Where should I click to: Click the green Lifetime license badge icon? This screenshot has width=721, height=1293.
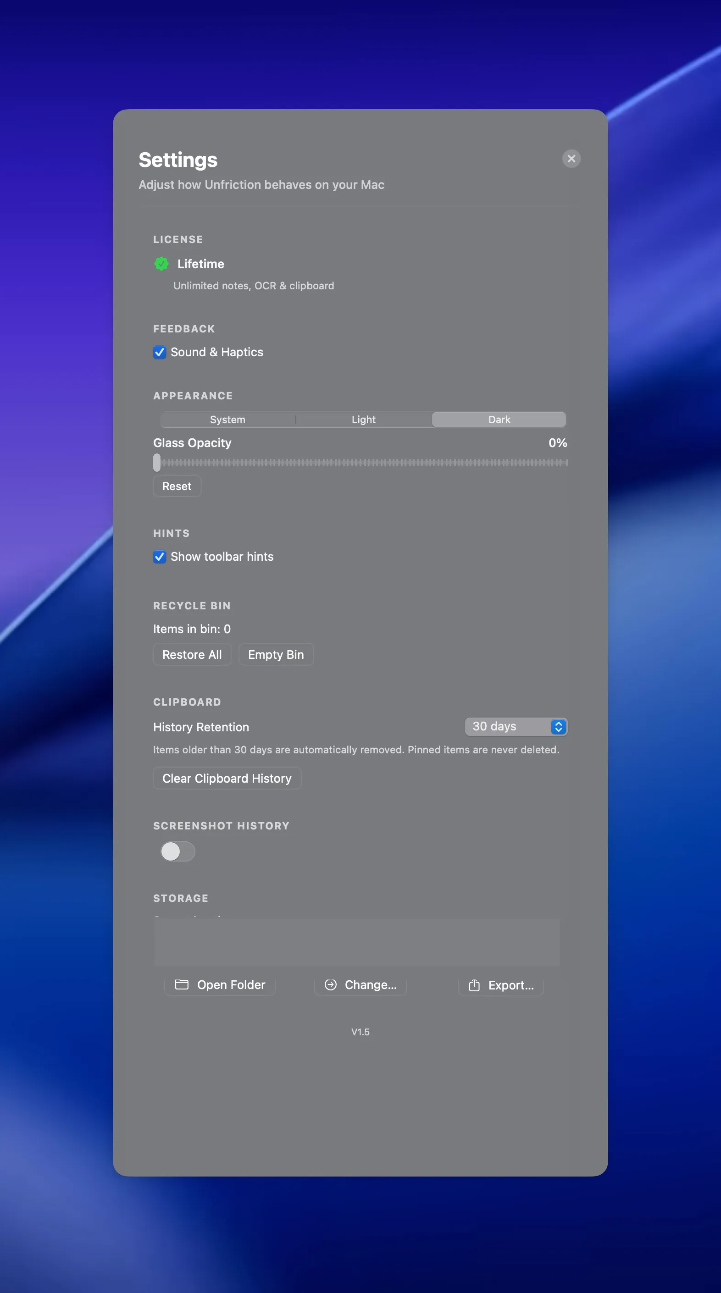coord(161,264)
